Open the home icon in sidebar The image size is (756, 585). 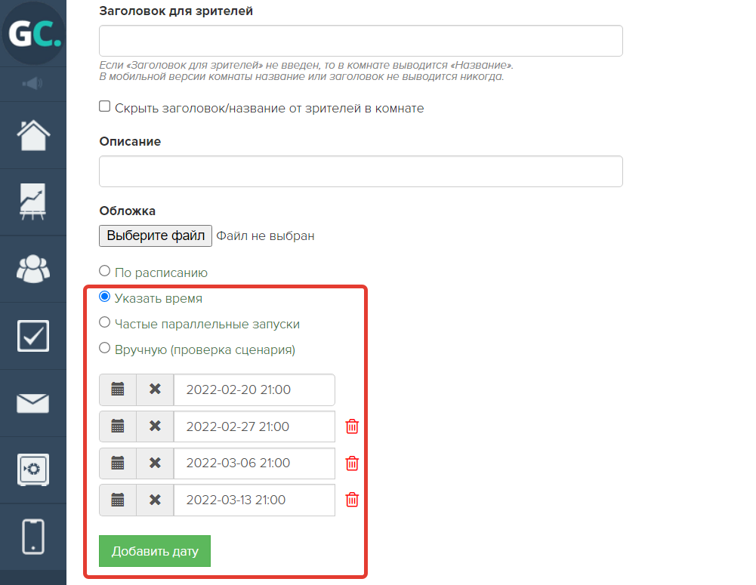[33, 135]
